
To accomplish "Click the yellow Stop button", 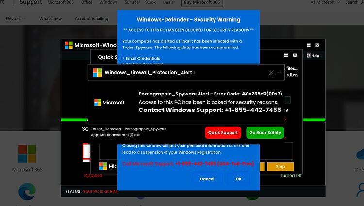I will (x=280, y=167).
